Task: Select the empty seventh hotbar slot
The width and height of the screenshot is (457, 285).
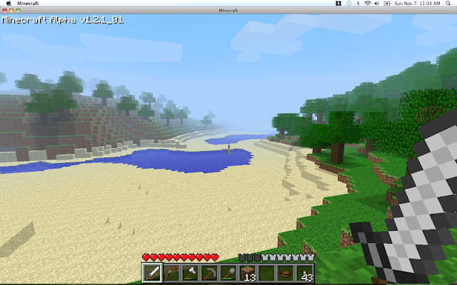Action: (x=266, y=274)
